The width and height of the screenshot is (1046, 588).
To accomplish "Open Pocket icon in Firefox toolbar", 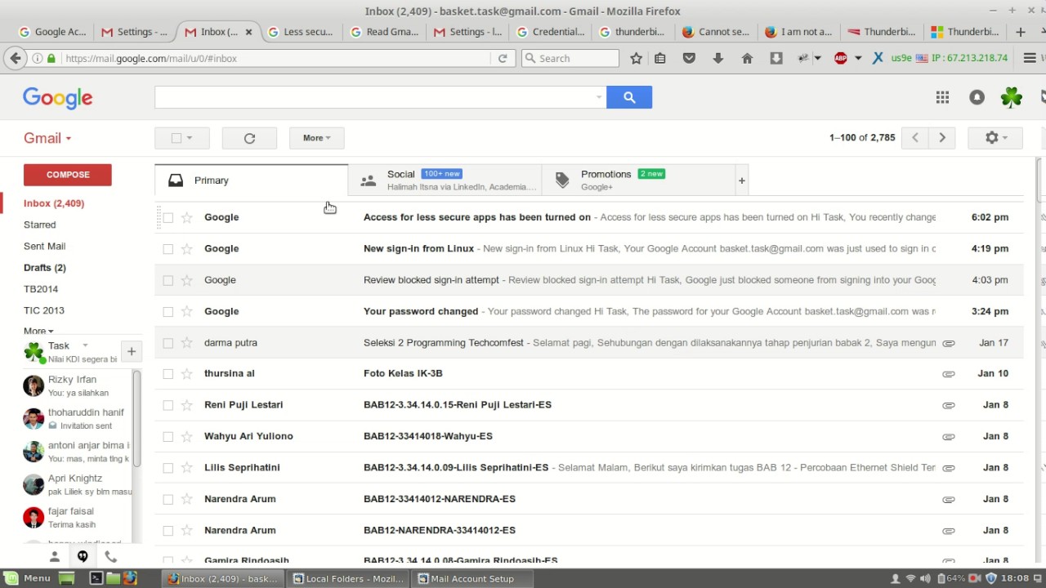I will pos(689,58).
